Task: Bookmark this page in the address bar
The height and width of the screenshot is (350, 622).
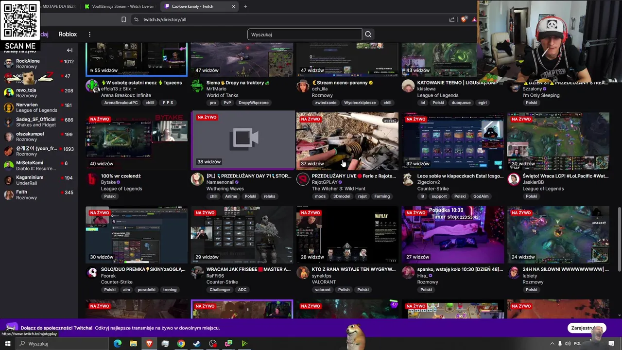Action: coord(123,19)
